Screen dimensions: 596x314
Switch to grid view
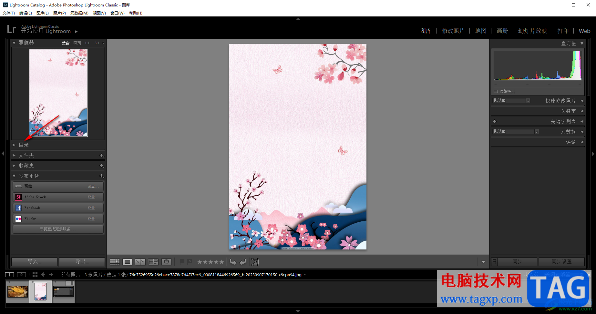pyautogui.click(x=115, y=262)
